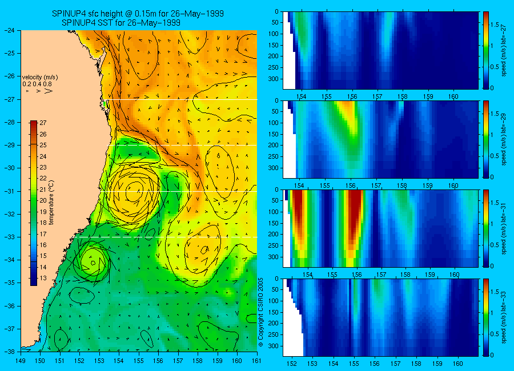
Task: Select the 'speed (m/s) lat=-31' label
Action: pos(504,229)
